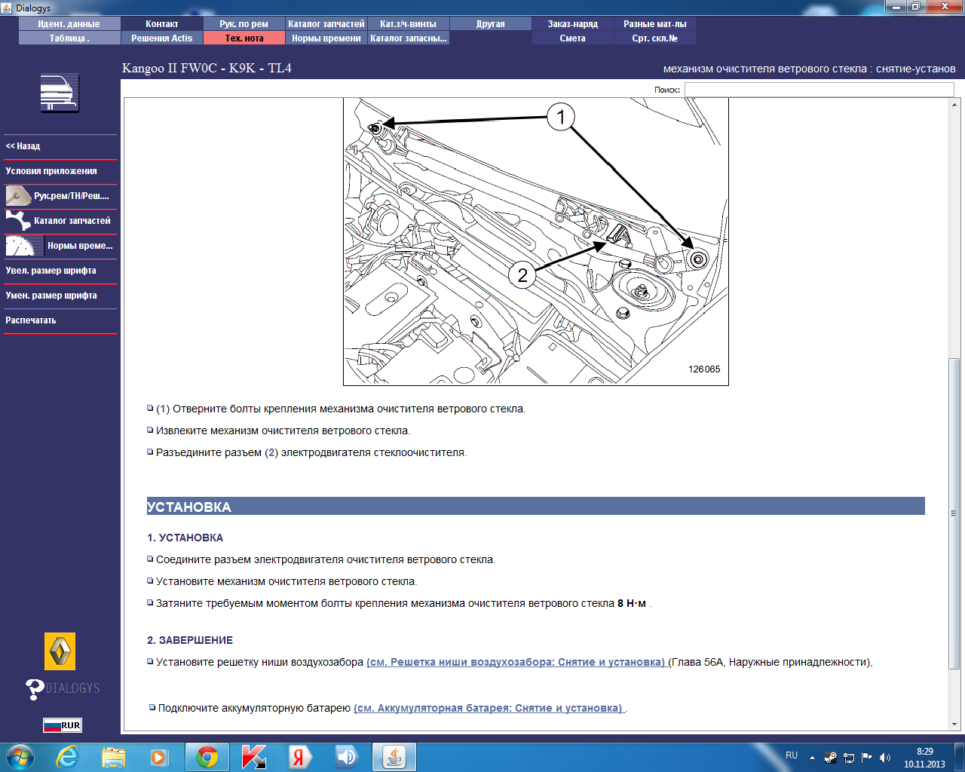Open the Кат.з/ч-винты tab
Image resolution: width=965 pixels, height=772 pixels.
tap(409, 24)
